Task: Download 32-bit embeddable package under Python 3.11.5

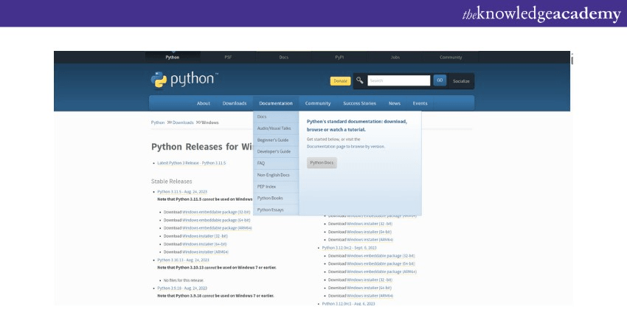Action: coord(216,212)
